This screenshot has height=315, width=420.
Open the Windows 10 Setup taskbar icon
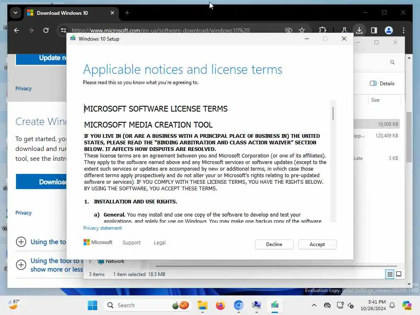(274, 305)
